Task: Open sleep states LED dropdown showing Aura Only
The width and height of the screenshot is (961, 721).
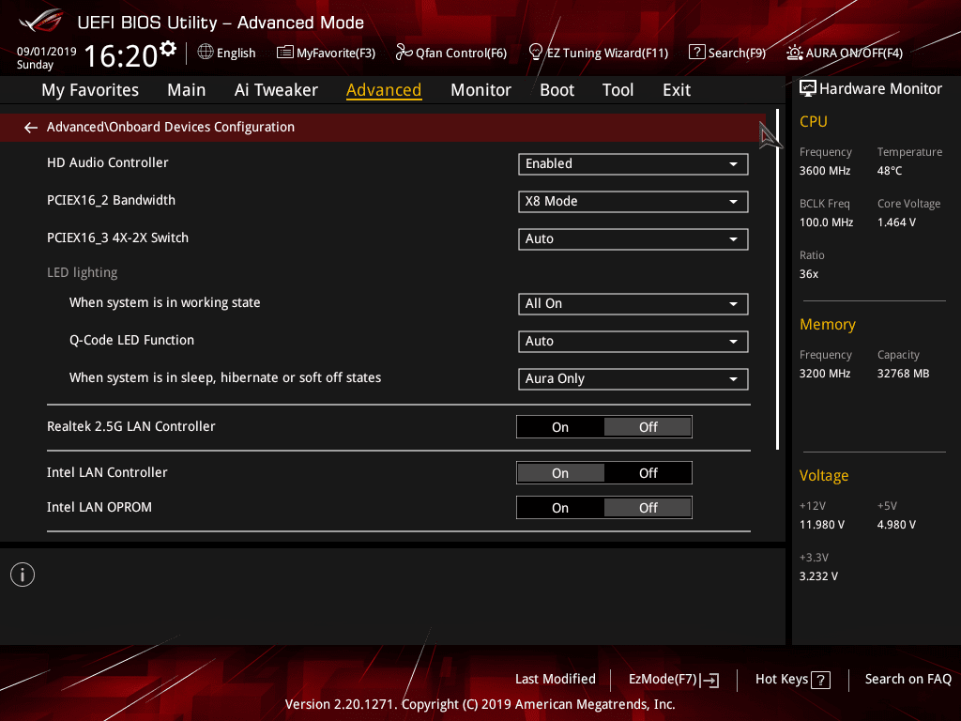Action: coord(633,379)
